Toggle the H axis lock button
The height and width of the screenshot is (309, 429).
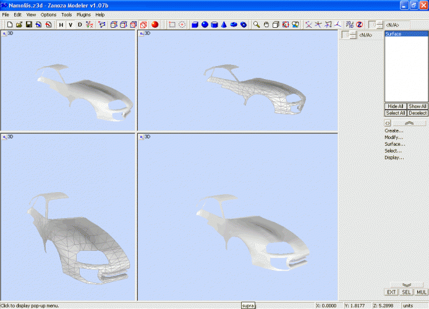[61, 25]
